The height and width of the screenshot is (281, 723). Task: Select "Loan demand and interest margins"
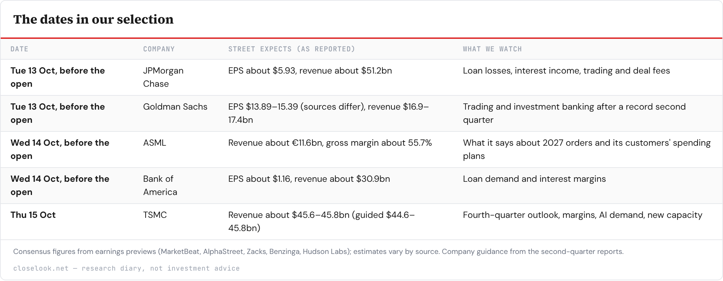(534, 179)
